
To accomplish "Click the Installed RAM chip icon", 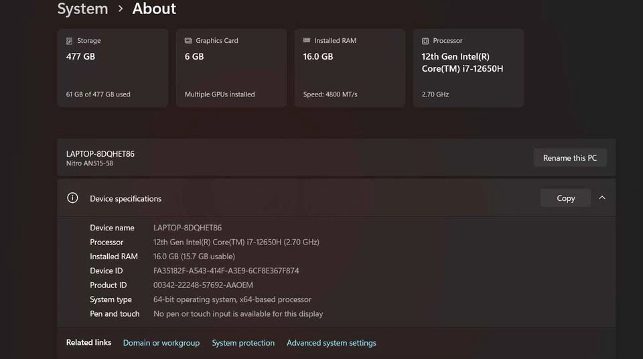I will (x=307, y=40).
